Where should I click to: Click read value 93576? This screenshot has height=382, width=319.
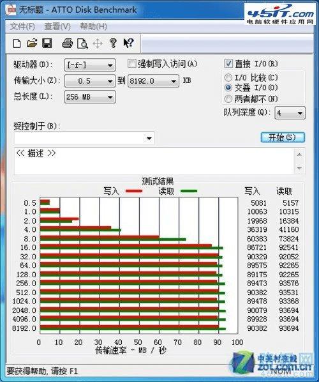click(288, 284)
